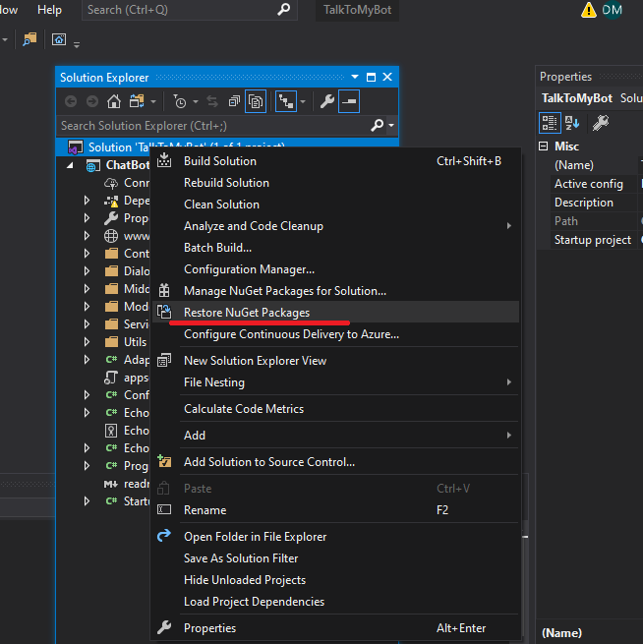Click Build Solution in the context menu
The image size is (643, 644).
click(x=220, y=161)
